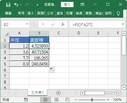Image resolution: width=127 pixels, height=103 pixels.
Task: Click the zoom in plus button
Action: (x=108, y=100)
